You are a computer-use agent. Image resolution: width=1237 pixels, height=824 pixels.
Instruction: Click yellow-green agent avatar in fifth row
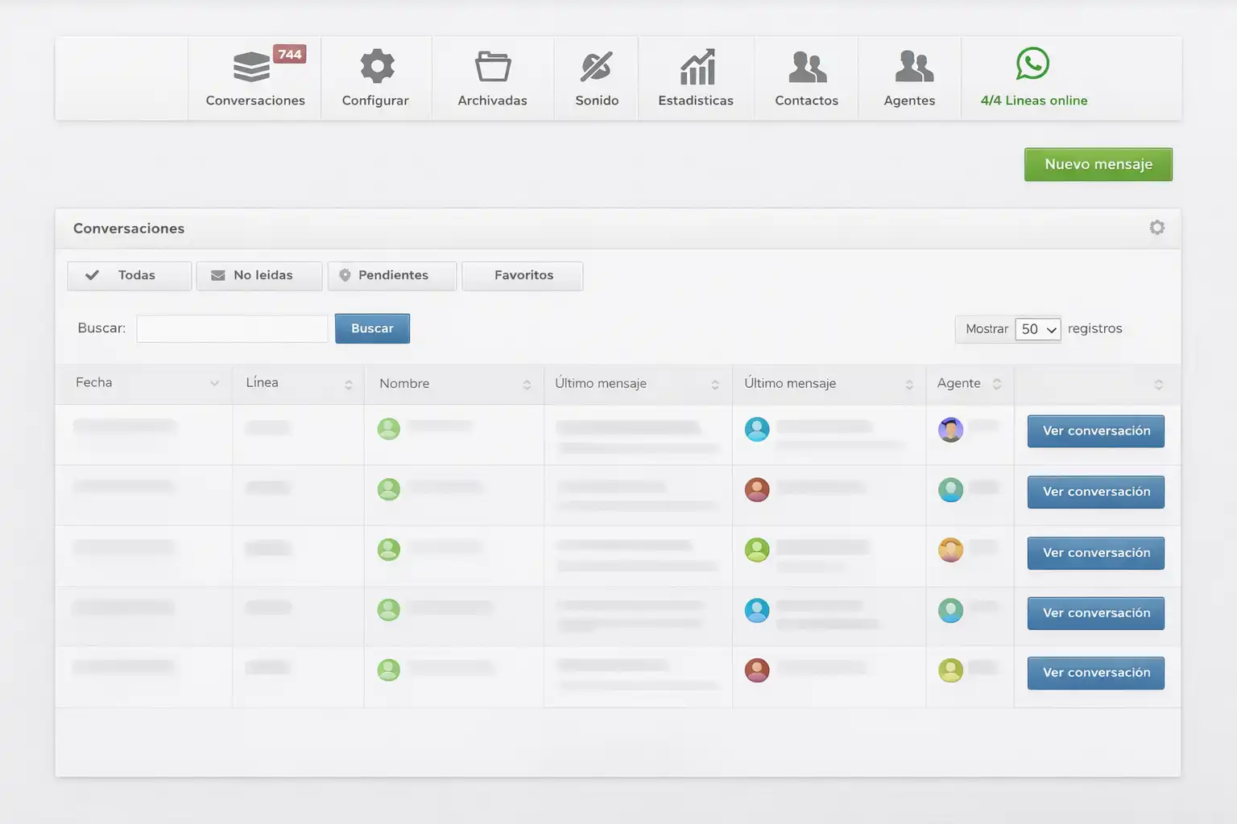[951, 670]
